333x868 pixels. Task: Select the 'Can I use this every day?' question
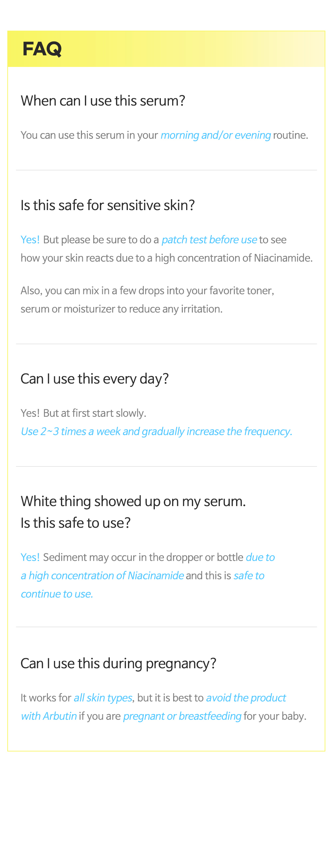(x=94, y=379)
